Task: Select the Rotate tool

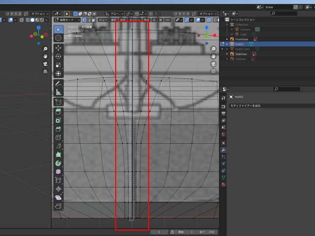Action: (59, 57)
